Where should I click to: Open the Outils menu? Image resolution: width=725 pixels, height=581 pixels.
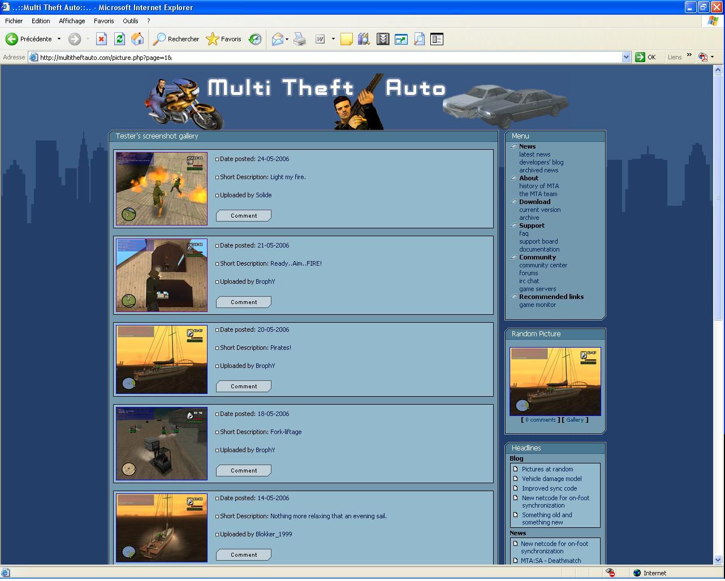131,21
